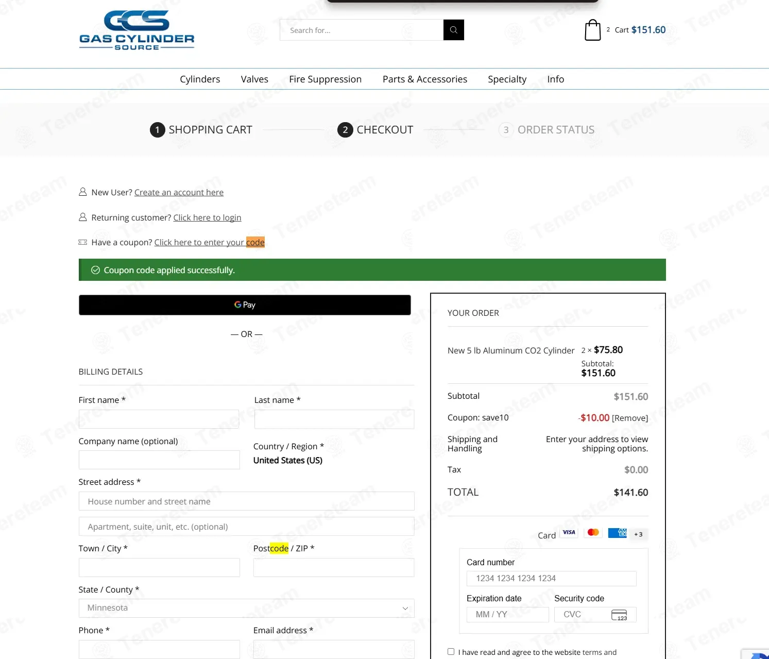Open the State / County dropdown

pyautogui.click(x=246, y=608)
